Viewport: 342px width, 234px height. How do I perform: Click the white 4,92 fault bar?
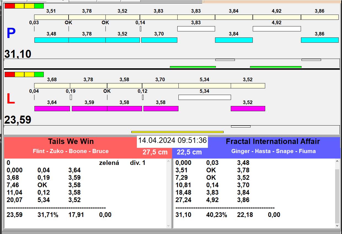[276, 29]
